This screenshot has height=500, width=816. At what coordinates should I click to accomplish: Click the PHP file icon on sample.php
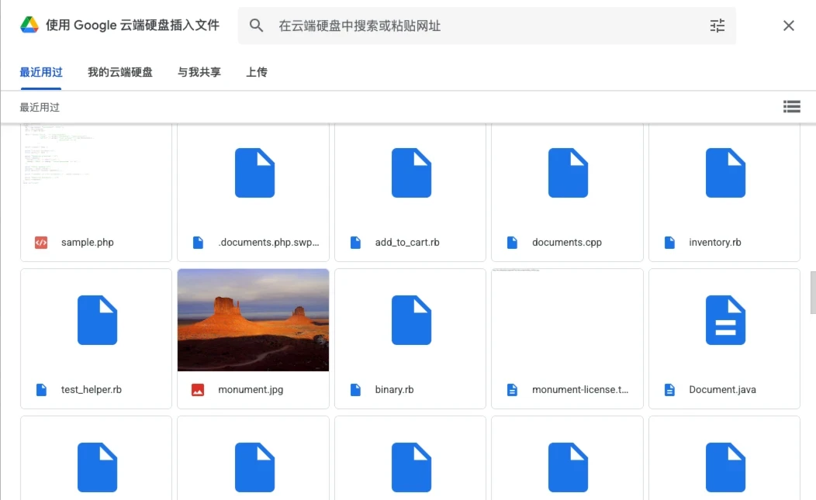click(x=41, y=242)
